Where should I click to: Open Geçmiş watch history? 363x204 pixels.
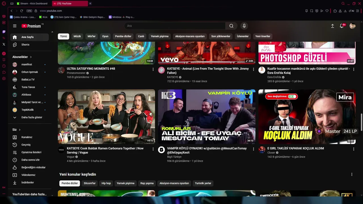(x=29, y=145)
